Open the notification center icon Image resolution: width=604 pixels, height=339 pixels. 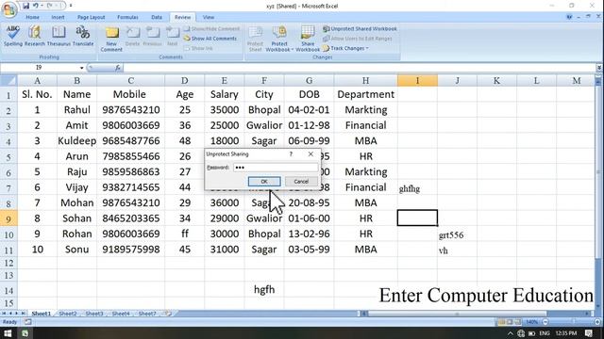tap(589, 333)
